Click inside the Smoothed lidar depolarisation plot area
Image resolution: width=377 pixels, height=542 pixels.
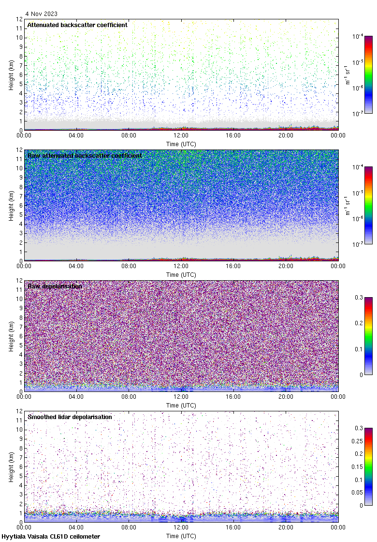(x=181, y=467)
